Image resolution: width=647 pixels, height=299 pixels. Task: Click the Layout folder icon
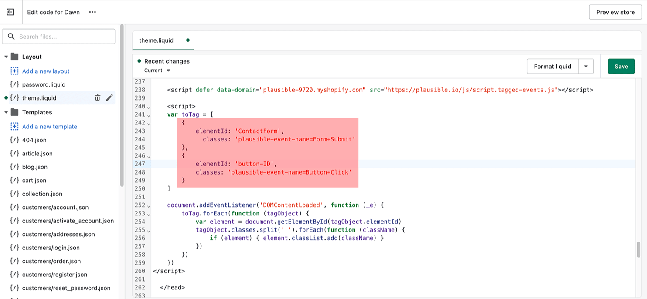click(14, 57)
